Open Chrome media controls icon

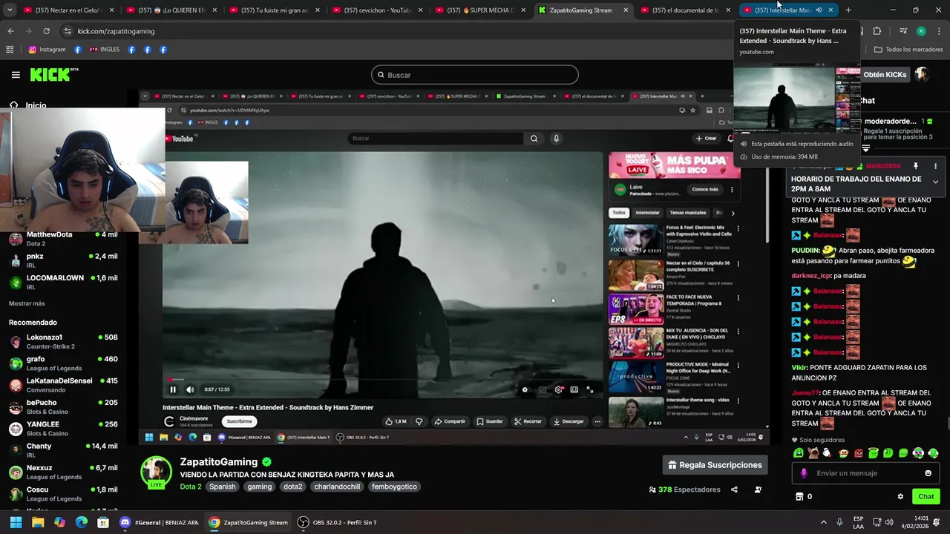(903, 31)
